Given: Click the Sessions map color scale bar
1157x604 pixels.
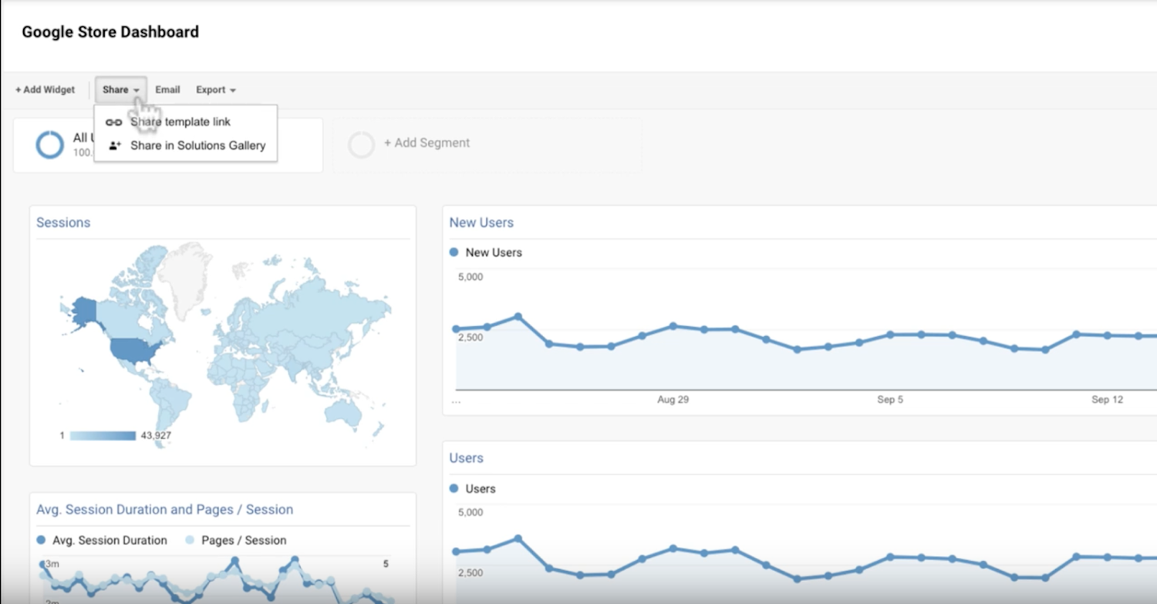Looking at the screenshot, I should (x=103, y=436).
